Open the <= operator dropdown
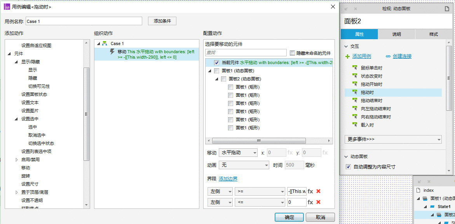455x224 pixels. 260,202
